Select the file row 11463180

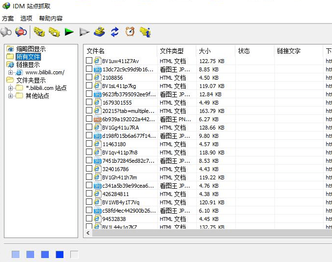(x=208, y=144)
